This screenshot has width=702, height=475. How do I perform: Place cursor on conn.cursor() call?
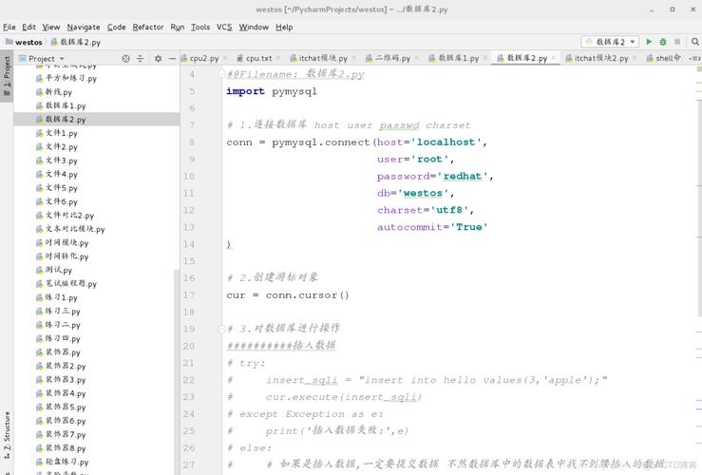(307, 295)
